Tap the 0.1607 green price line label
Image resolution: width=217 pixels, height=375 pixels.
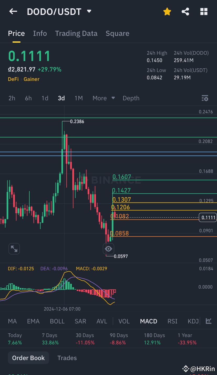point(122,177)
